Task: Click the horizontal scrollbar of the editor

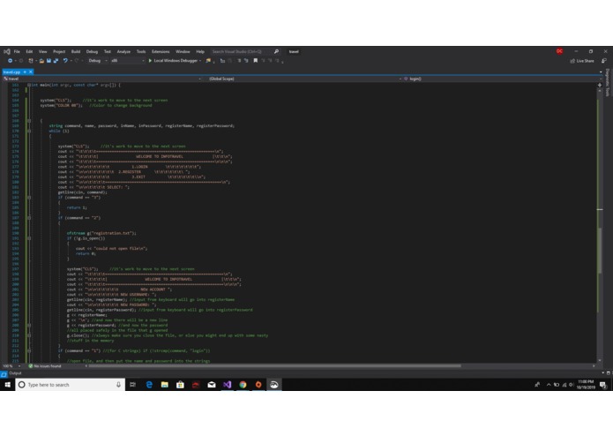Action: coord(275,366)
